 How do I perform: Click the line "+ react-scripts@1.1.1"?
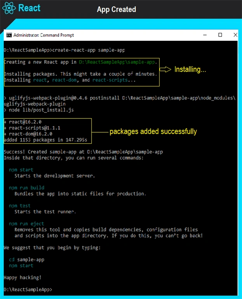tap(32, 128)
